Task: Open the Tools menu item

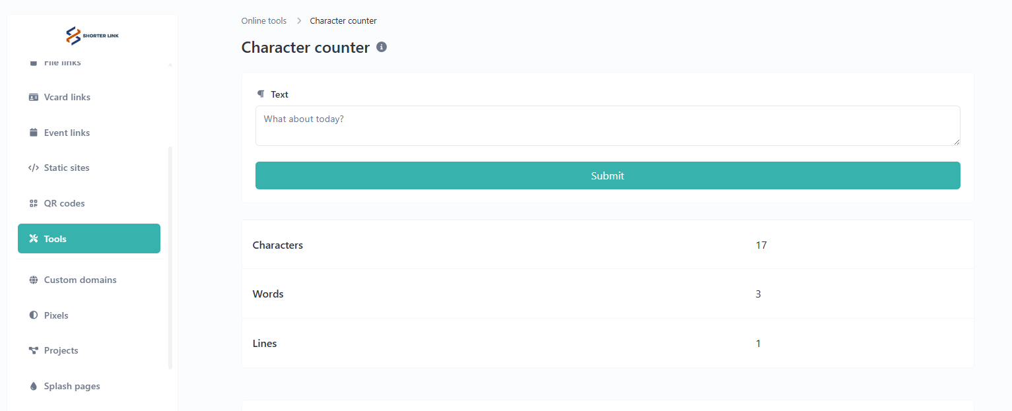Action: pyautogui.click(x=89, y=239)
